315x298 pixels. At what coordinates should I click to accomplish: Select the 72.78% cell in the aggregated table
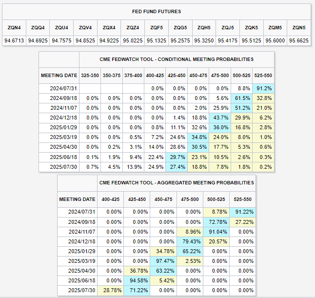(x=217, y=221)
